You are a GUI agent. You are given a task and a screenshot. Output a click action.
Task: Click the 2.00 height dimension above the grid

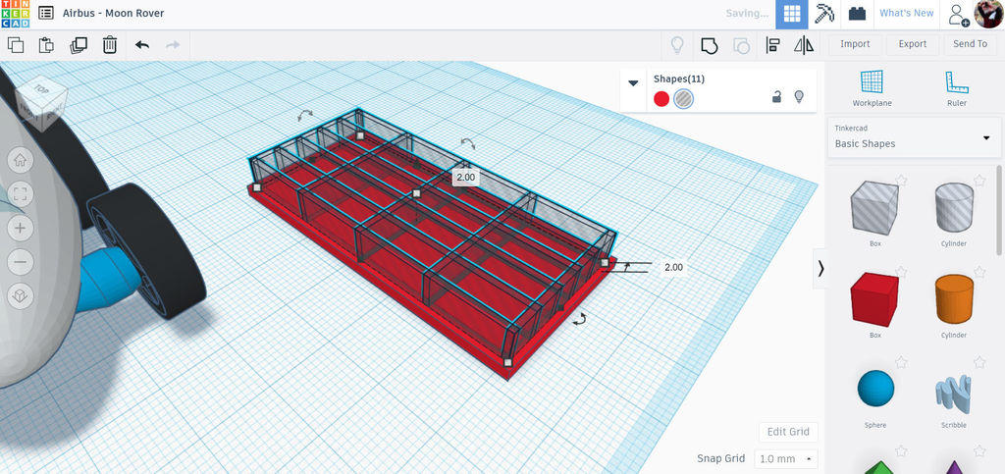click(x=466, y=178)
